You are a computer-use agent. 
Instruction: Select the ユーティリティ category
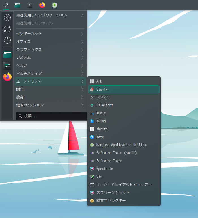point(50,81)
